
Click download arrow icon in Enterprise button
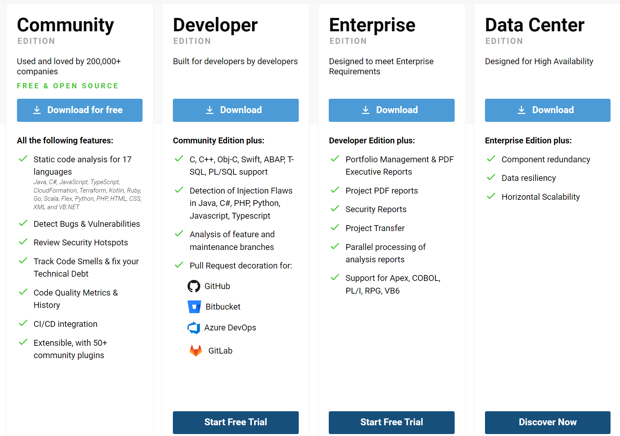(366, 110)
